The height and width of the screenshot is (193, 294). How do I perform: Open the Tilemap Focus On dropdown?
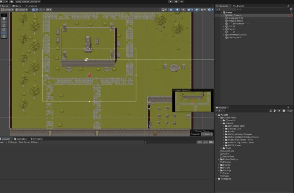pos(207,134)
